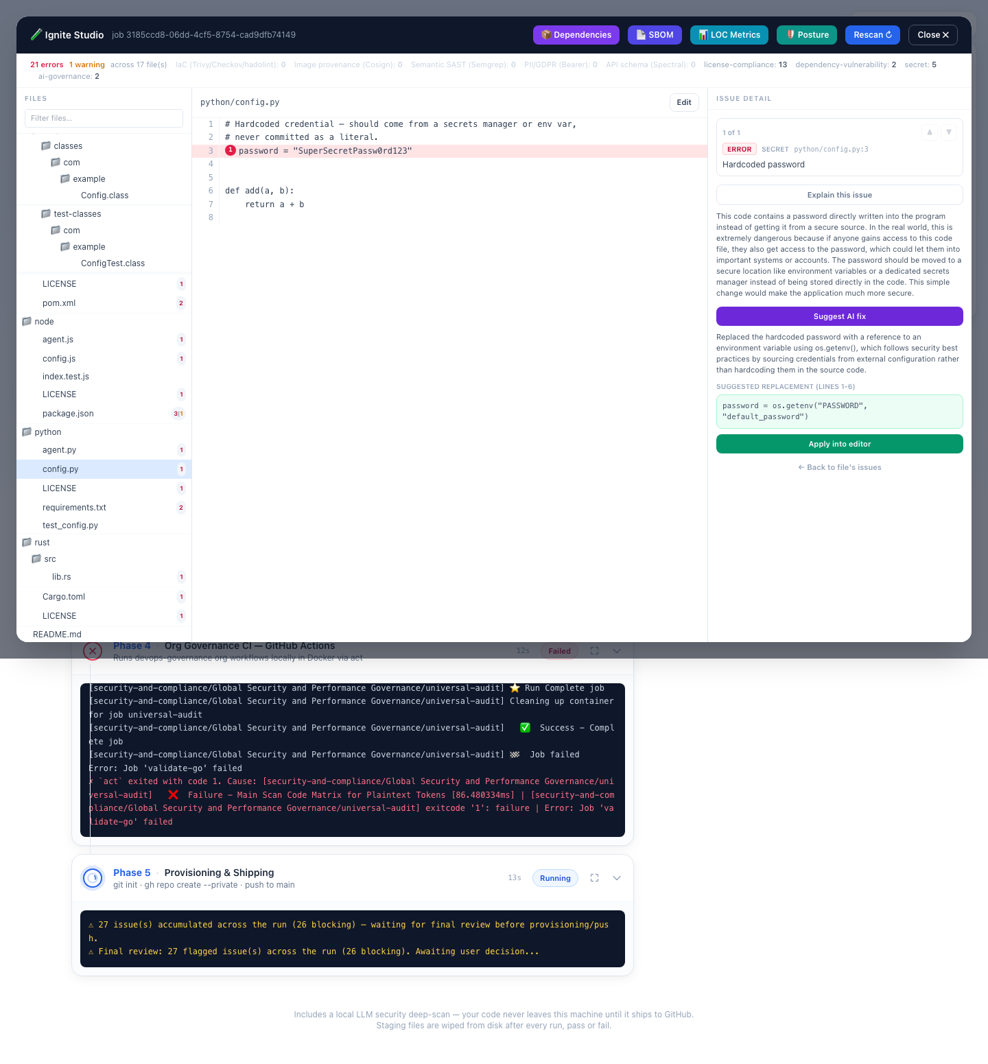Image resolution: width=988 pixels, height=1064 pixels.
Task: Click code line 6 'def add(a, b):'
Action: tap(259, 191)
